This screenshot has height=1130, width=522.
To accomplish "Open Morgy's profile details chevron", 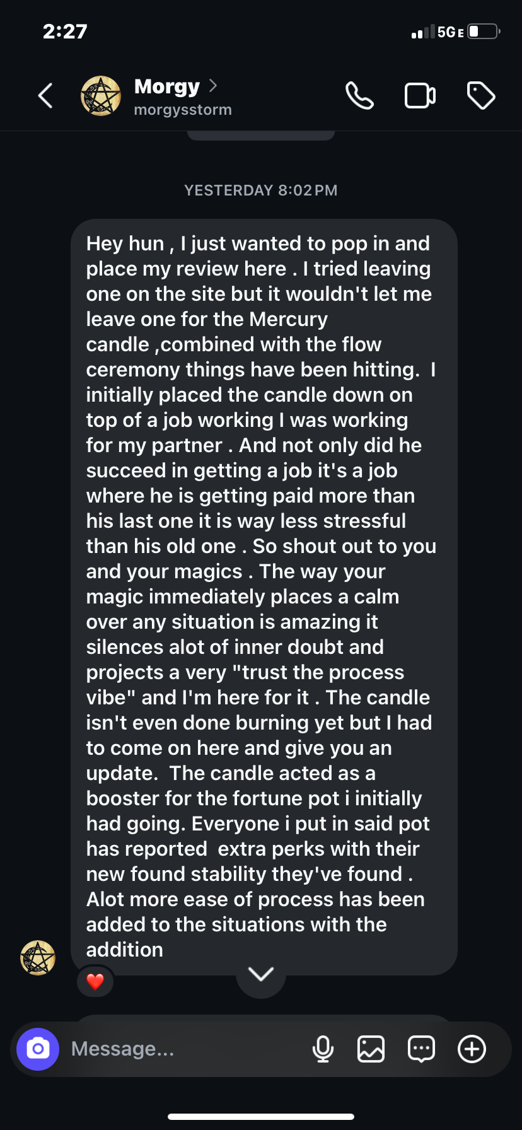I will pyautogui.click(x=213, y=85).
